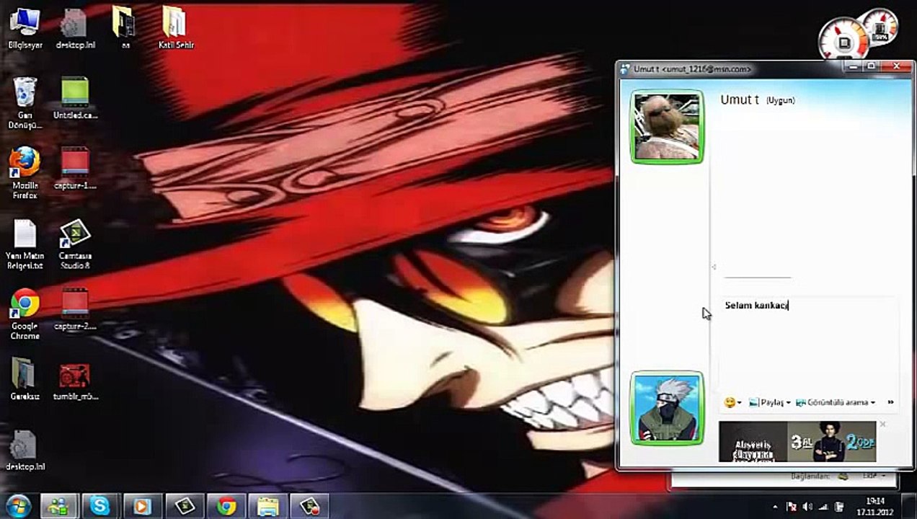Select the capture-1 video file

click(x=75, y=169)
